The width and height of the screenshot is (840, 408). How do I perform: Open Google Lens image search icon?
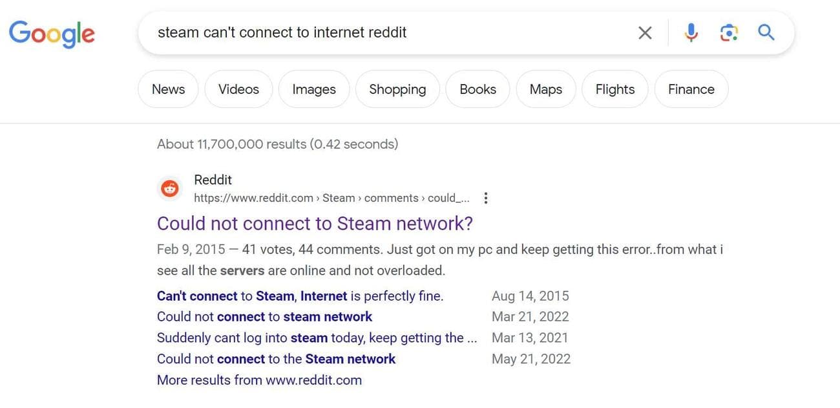click(729, 32)
